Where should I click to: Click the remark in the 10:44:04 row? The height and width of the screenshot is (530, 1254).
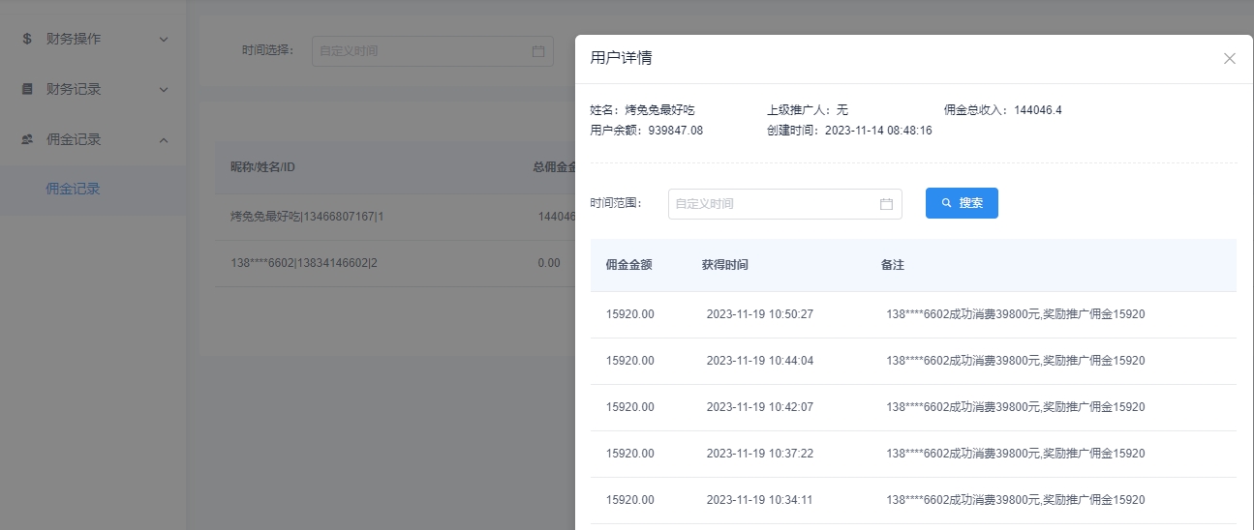click(1016, 361)
